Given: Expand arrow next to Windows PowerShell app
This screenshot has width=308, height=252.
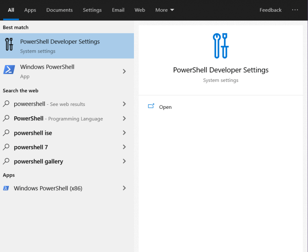Looking at the screenshot, I should 124,71.
